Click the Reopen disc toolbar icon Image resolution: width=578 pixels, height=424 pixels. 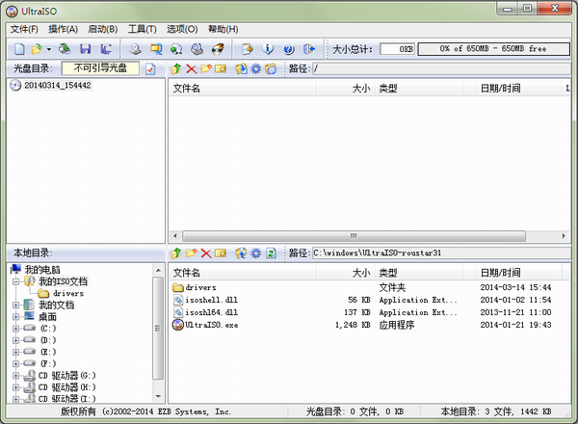tap(65, 49)
